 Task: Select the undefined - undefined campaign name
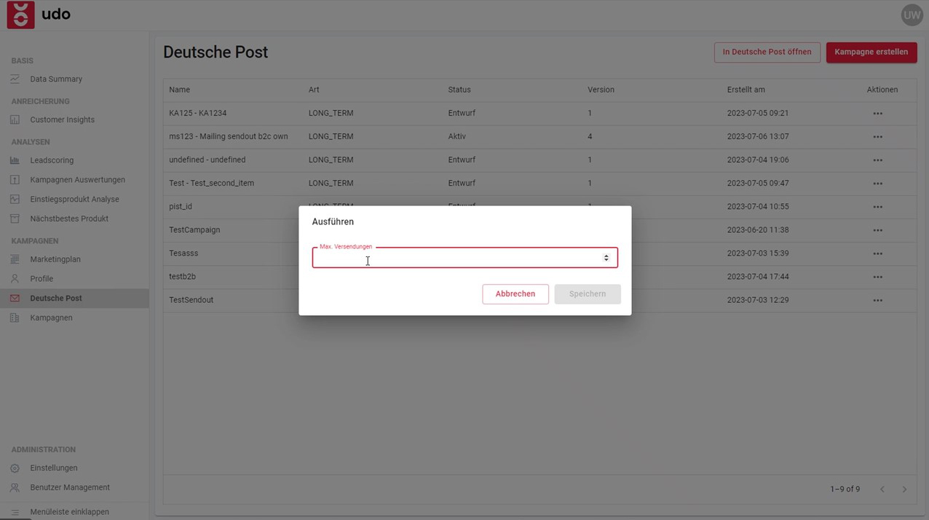pos(207,159)
